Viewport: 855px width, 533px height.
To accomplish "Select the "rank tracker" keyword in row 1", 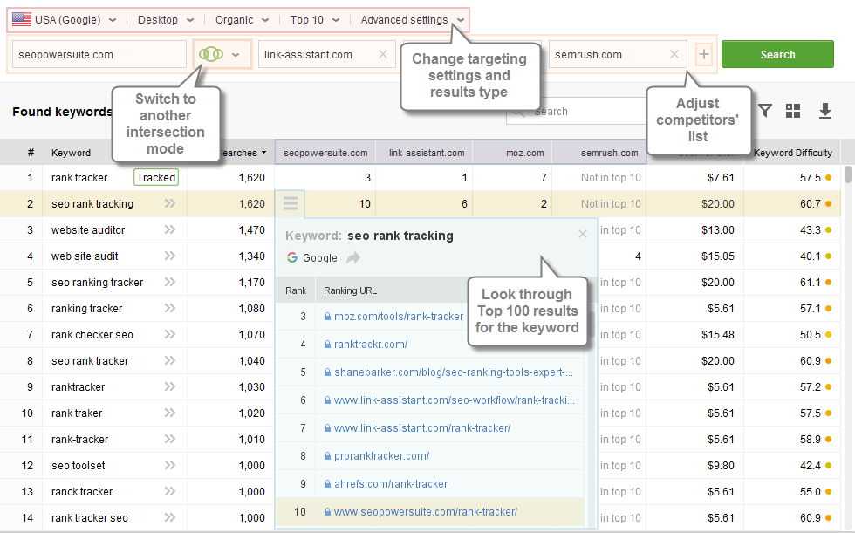I will [79, 177].
